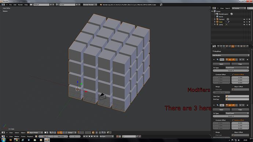Toggle Lamp visibility eye in outliner
Screen dimensions: 253x142
click(x=244, y=25)
